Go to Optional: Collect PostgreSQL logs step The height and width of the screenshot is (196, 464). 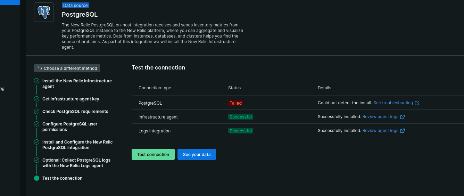tap(76, 163)
